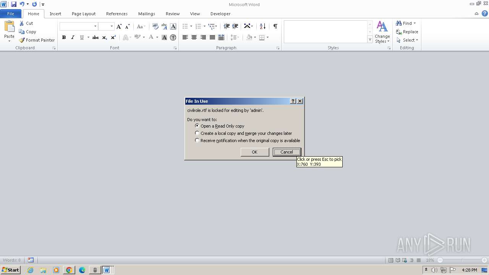The height and width of the screenshot is (275, 489).
Task: Open Word Help question mark icon
Action: [484, 13]
